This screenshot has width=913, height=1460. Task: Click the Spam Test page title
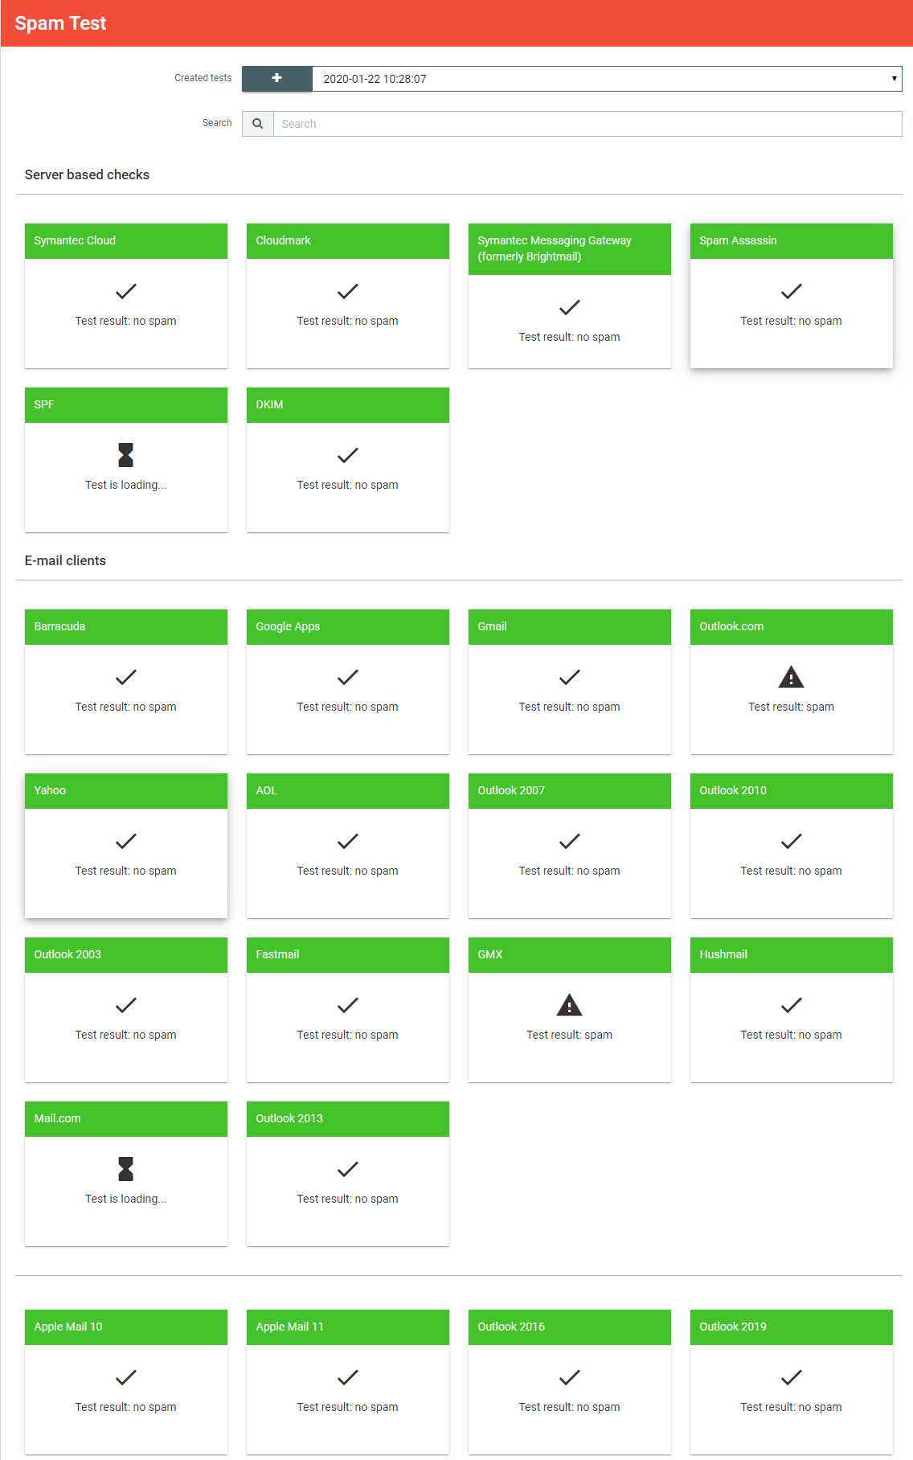pyautogui.click(x=60, y=23)
